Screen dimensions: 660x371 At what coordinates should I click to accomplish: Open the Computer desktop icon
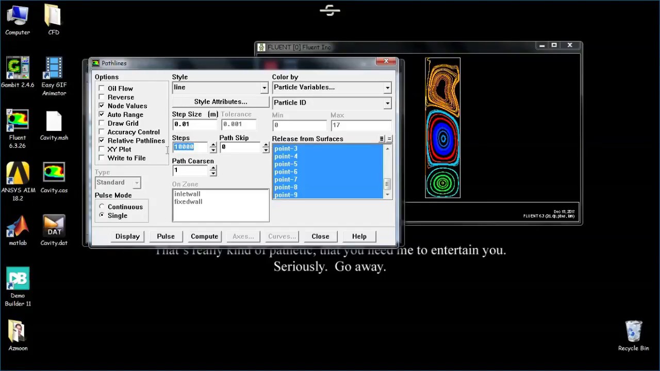(18, 21)
